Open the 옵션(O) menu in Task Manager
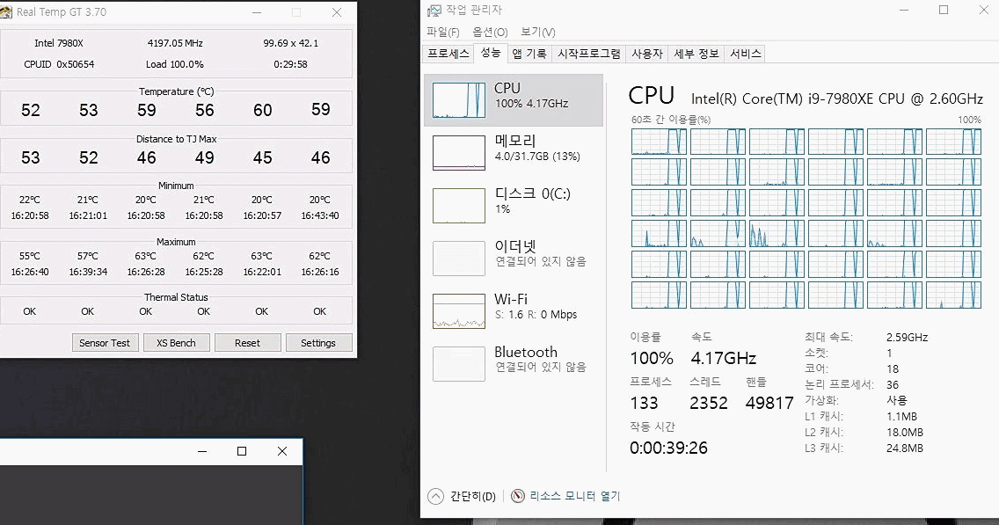 point(490,32)
